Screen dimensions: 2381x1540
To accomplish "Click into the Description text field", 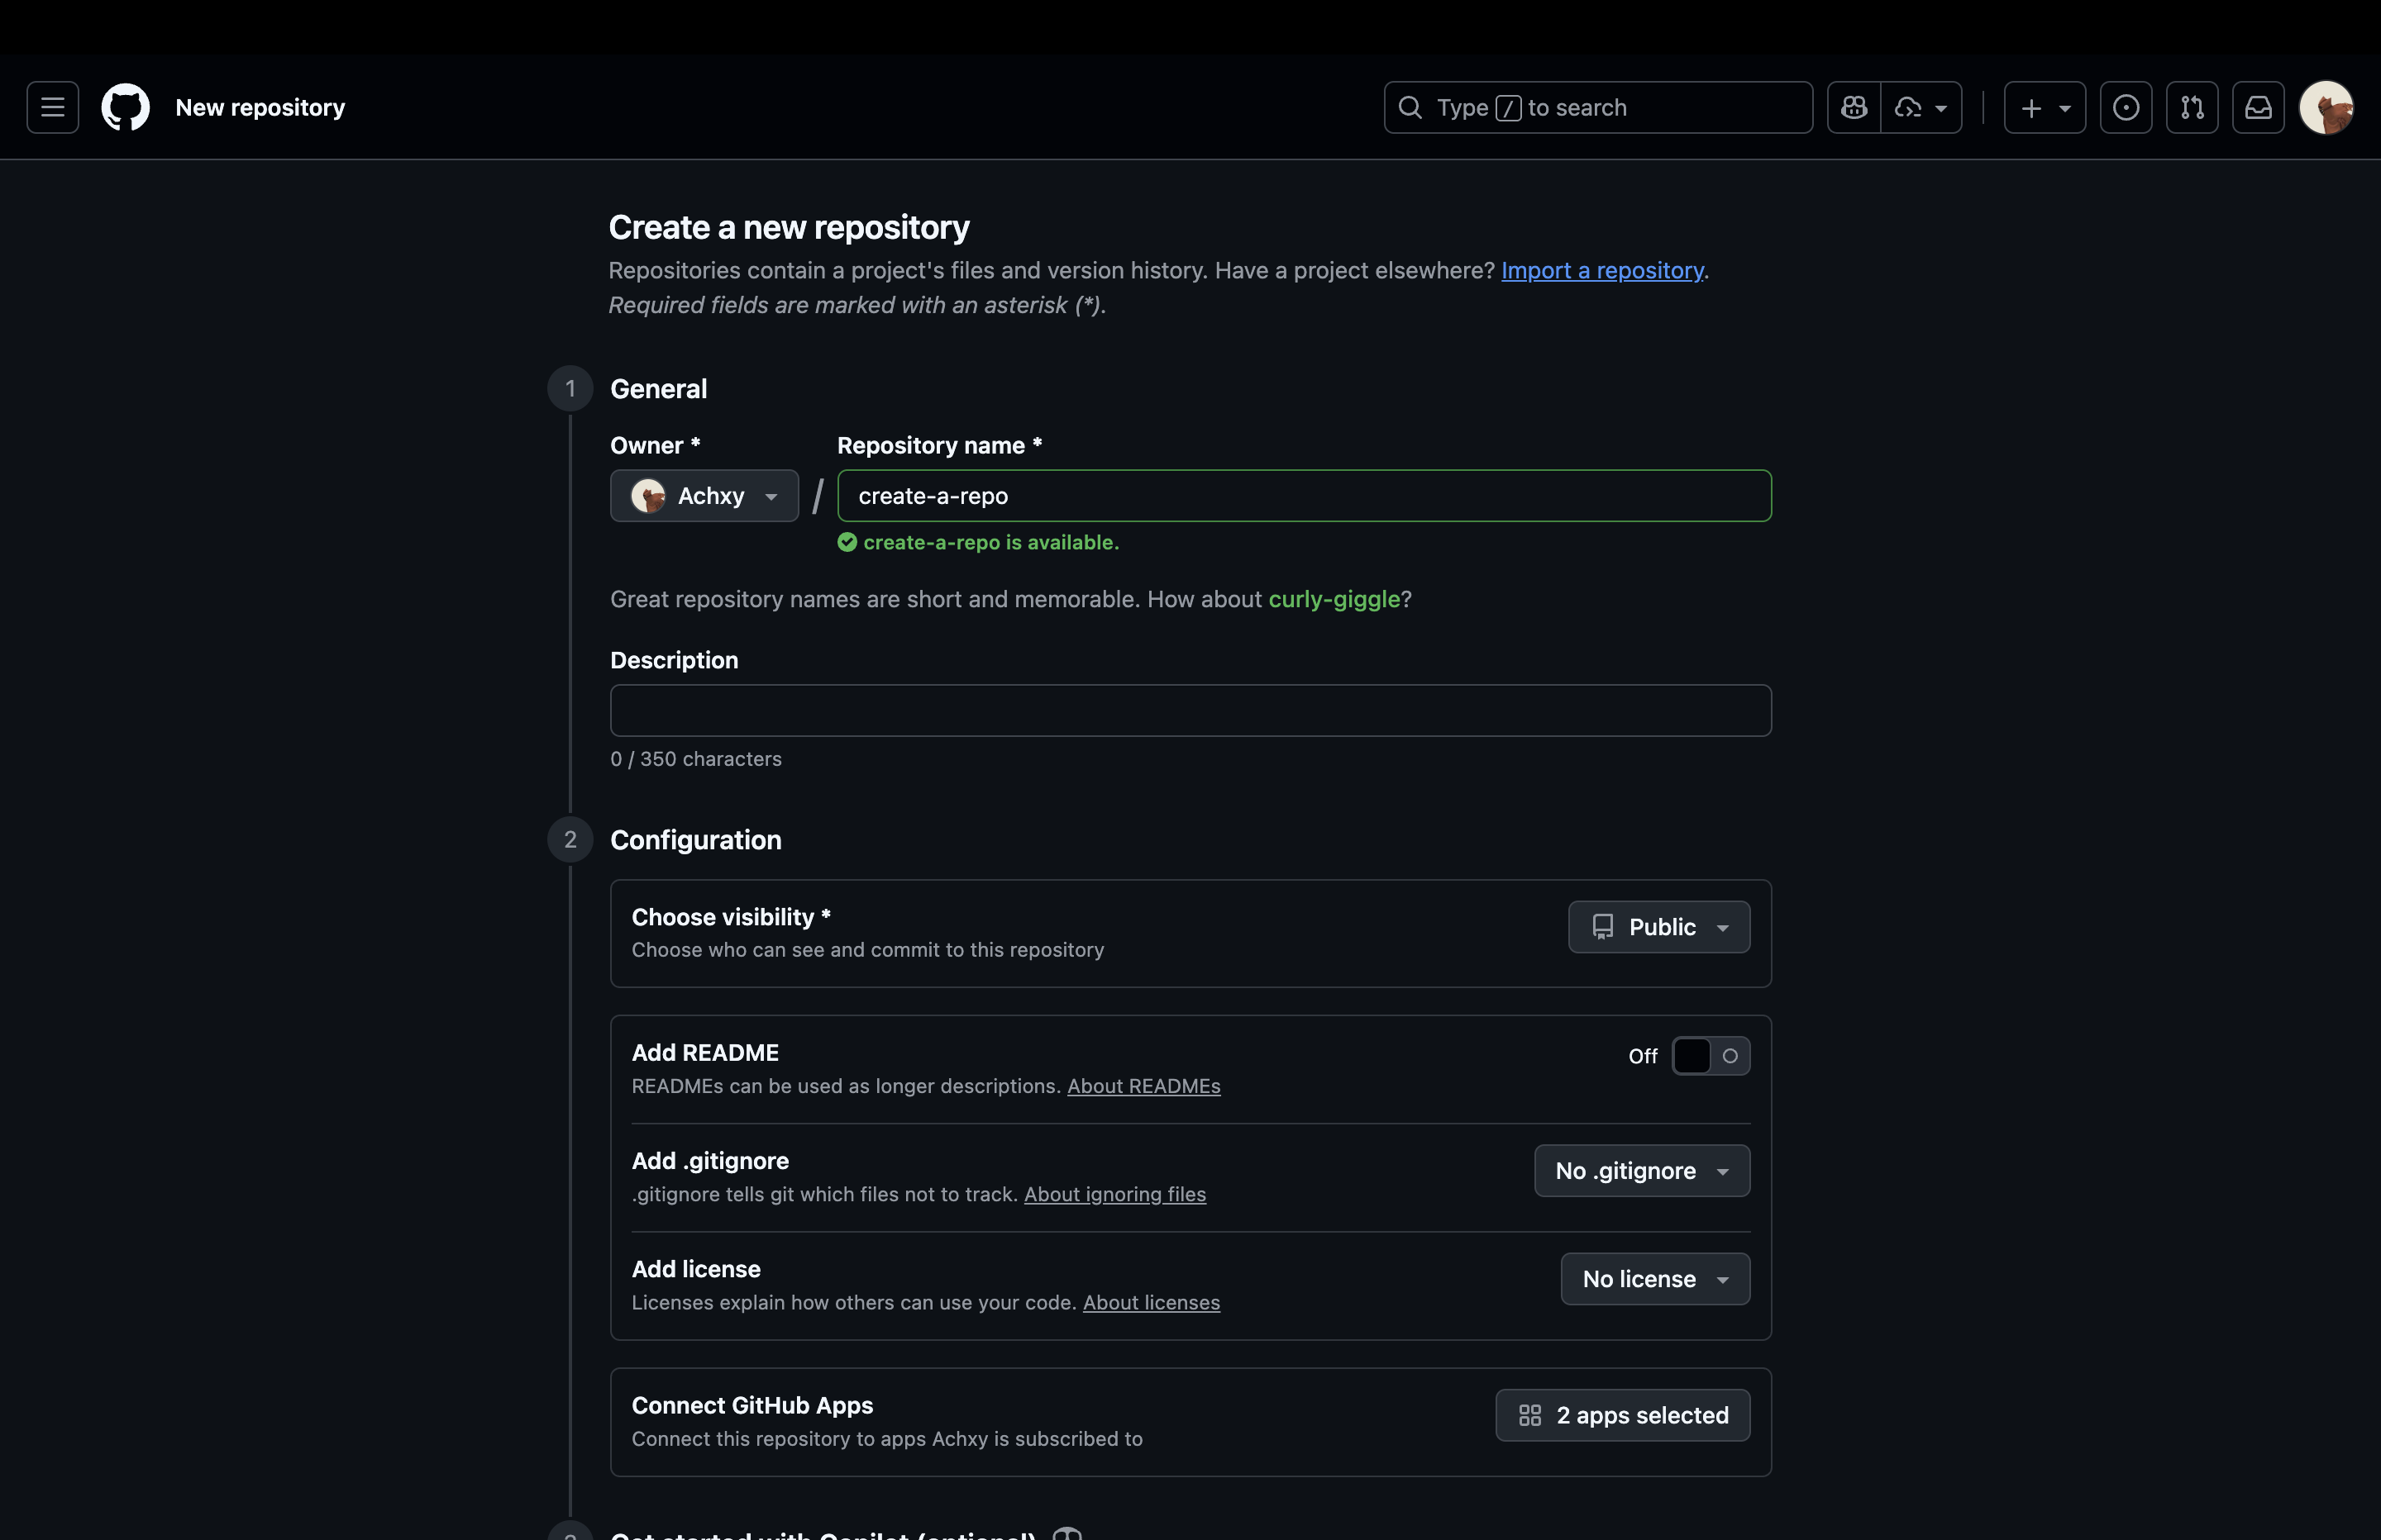I will (1190, 711).
